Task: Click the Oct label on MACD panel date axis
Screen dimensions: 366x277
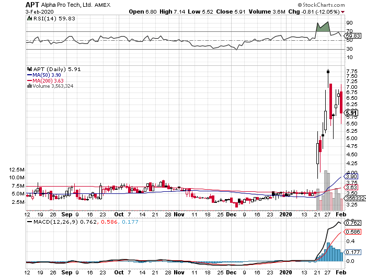Action: [x=119, y=272]
